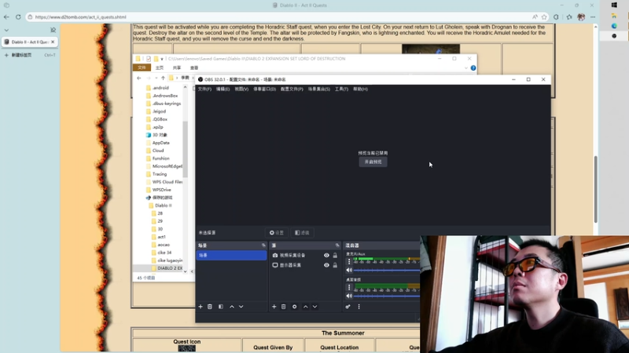Move scene down in Scenes panel
This screenshot has width=629, height=353.
[x=241, y=307]
